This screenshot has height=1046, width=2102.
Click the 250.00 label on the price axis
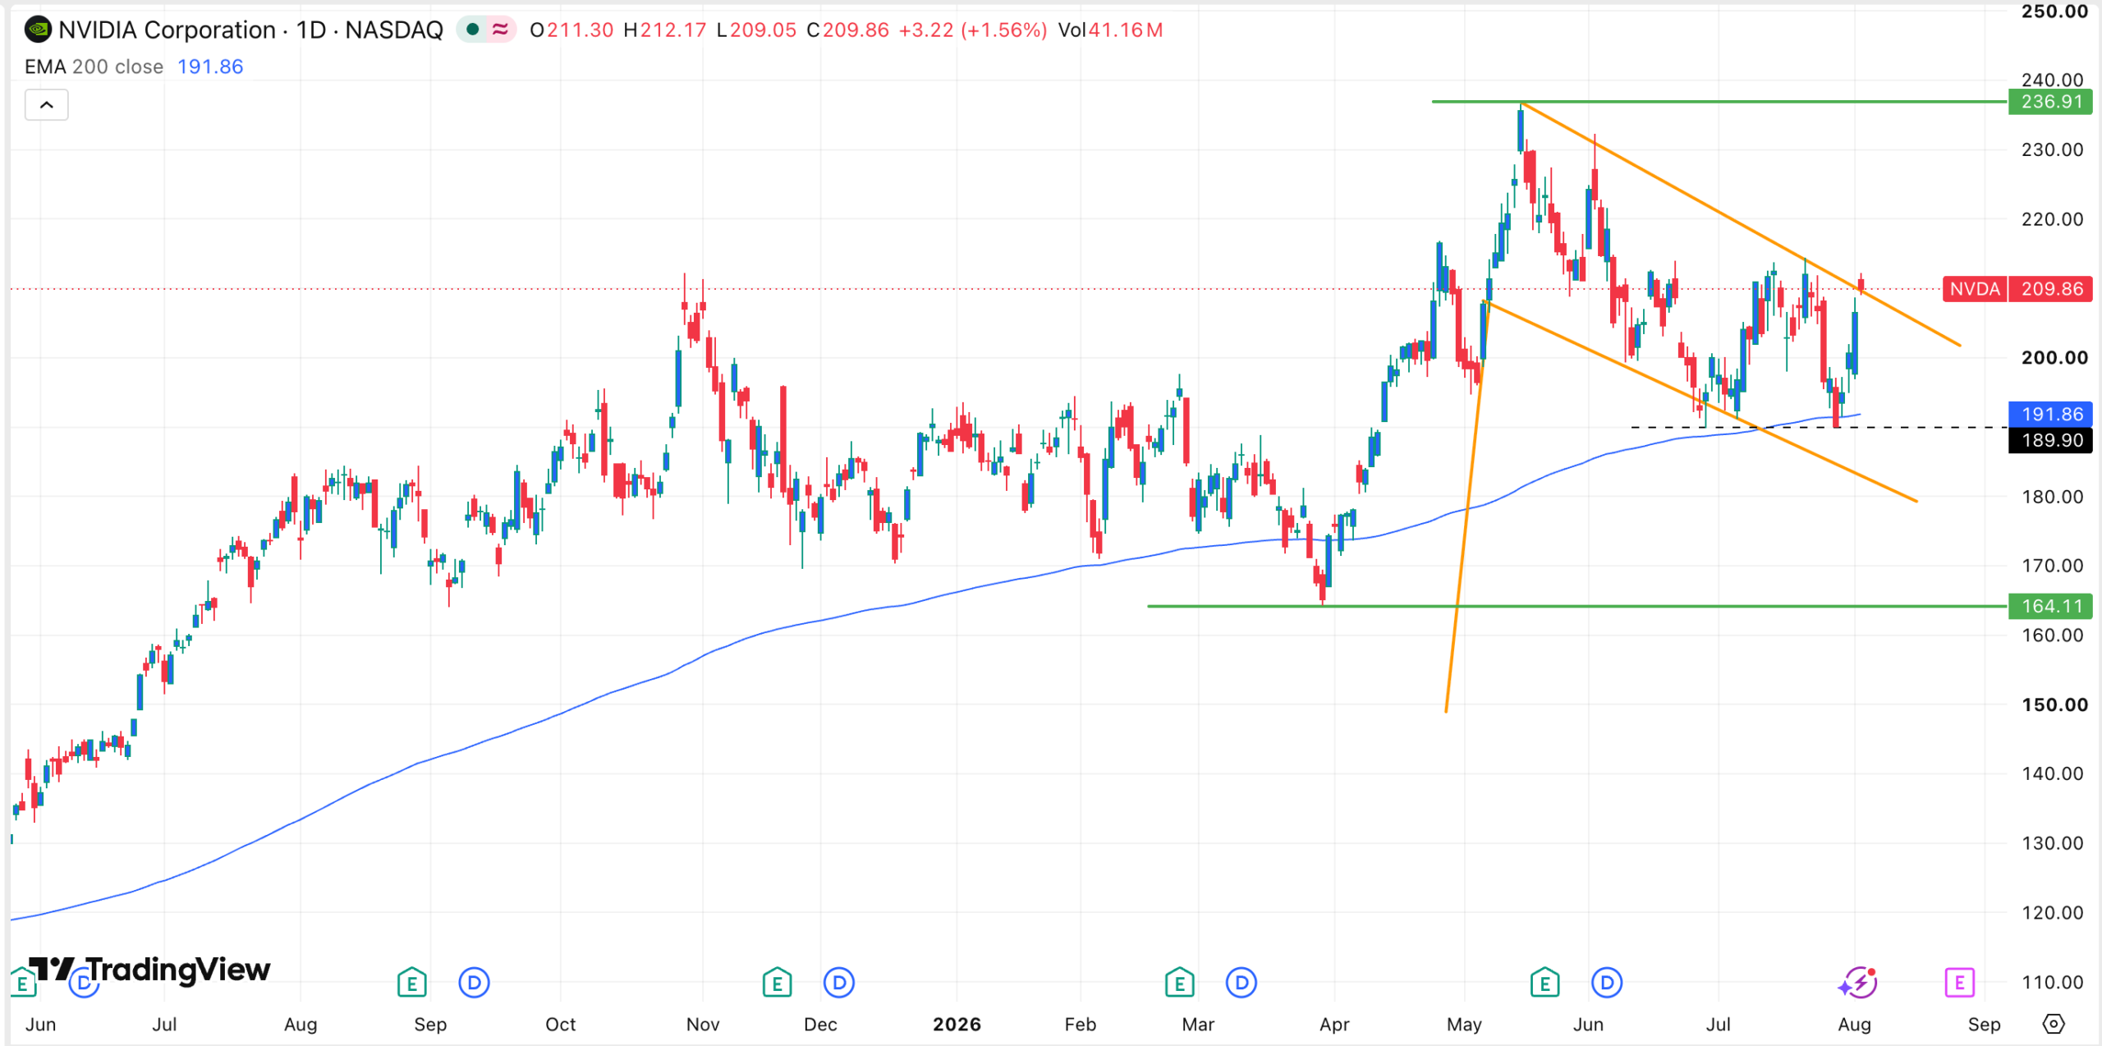(x=2054, y=11)
